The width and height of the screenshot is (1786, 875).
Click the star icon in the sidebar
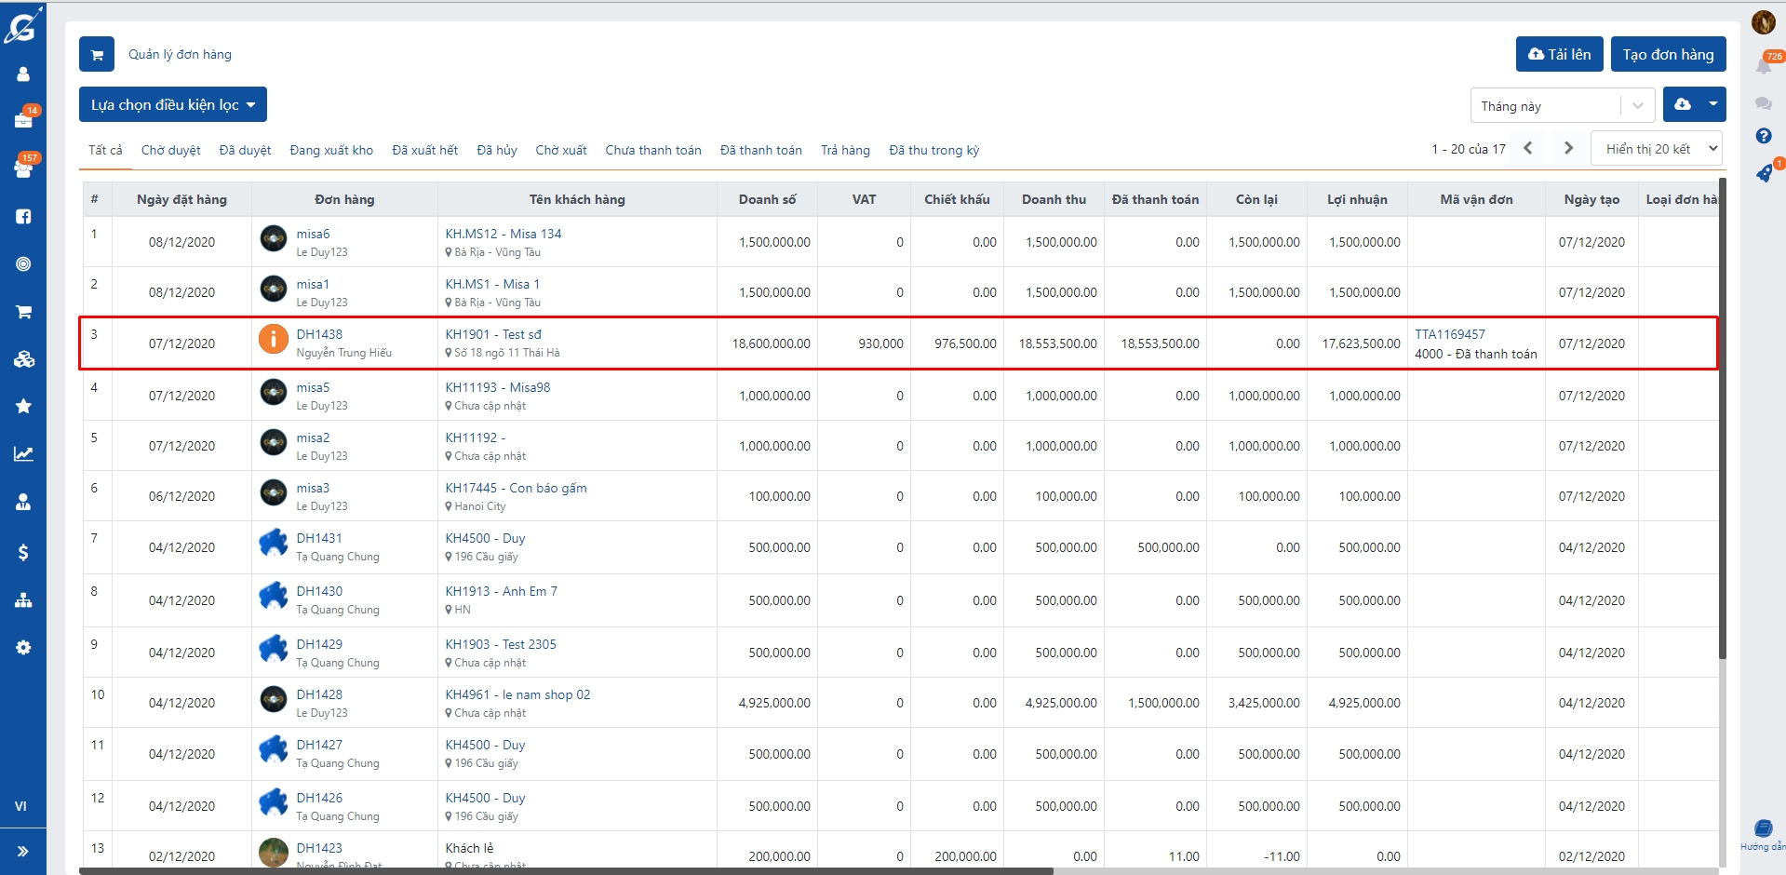(x=23, y=406)
